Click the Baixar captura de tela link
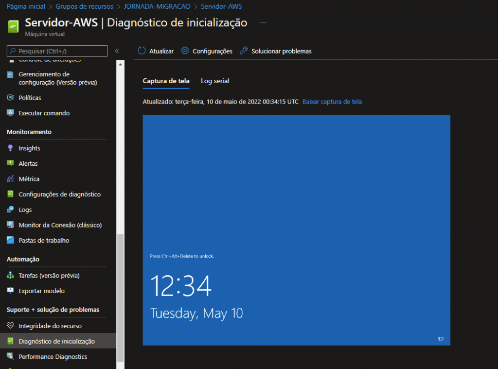 [x=332, y=102]
